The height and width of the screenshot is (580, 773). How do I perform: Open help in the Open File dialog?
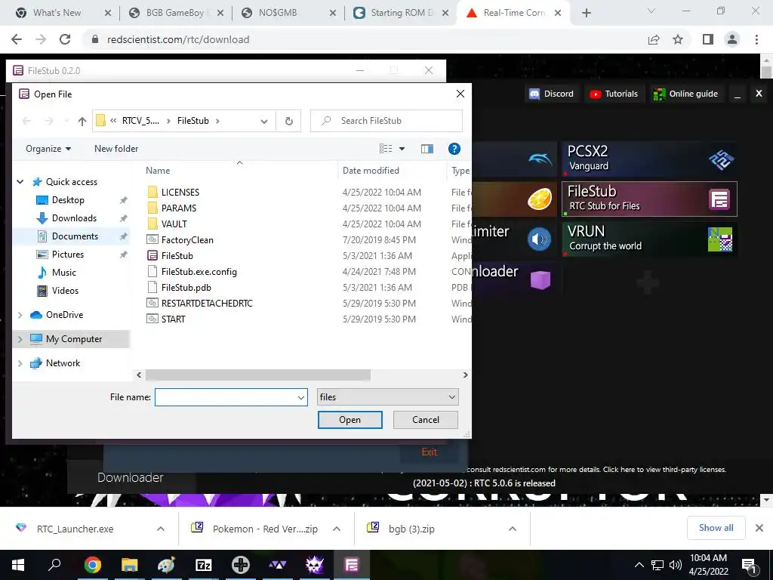[454, 149]
